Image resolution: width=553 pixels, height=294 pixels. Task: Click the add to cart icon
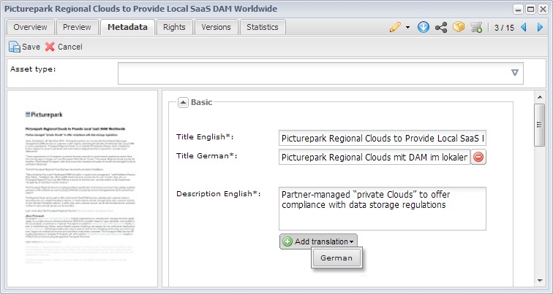(x=476, y=27)
